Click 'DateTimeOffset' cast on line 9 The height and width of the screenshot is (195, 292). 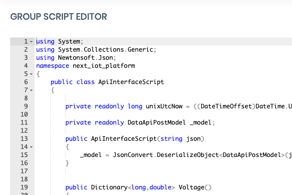click(x=226, y=106)
